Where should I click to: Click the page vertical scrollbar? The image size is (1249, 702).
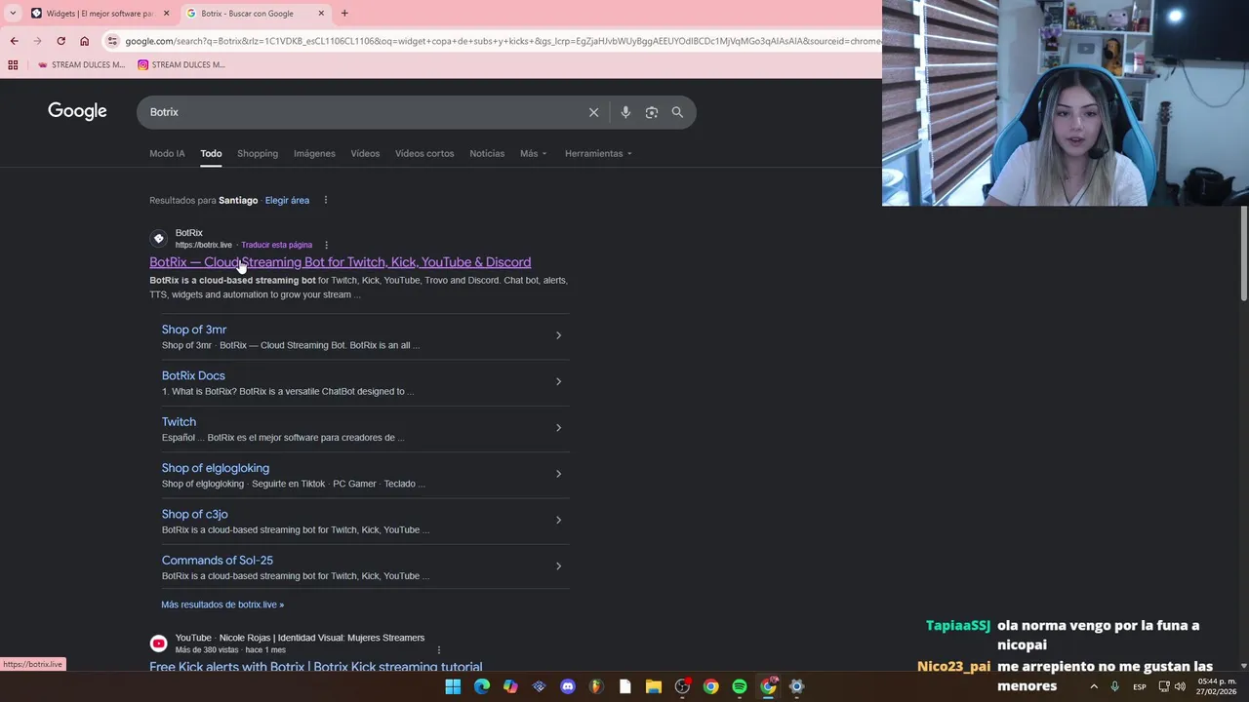(1244, 255)
